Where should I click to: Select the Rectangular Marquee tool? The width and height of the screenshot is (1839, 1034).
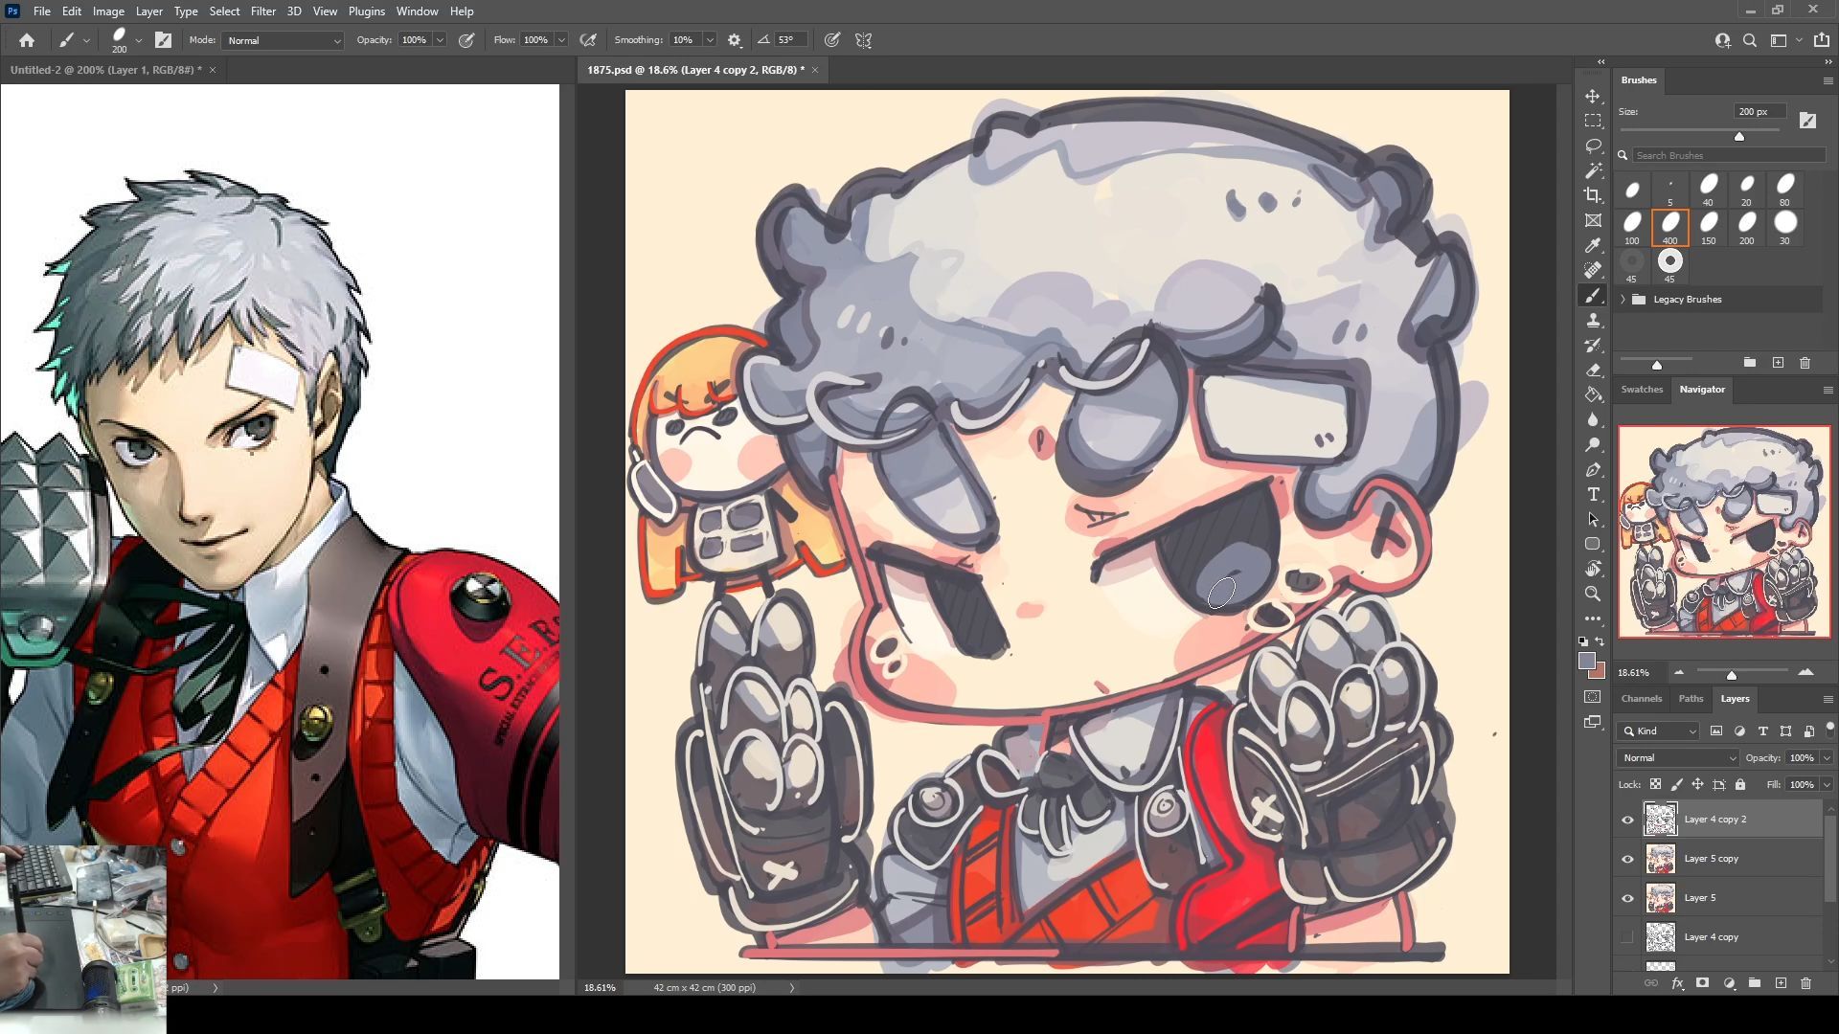pos(1593,121)
